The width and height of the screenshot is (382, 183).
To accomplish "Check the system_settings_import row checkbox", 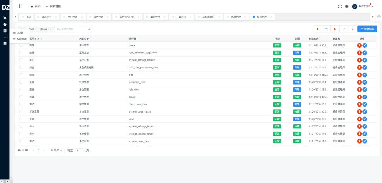I will click(21, 126).
